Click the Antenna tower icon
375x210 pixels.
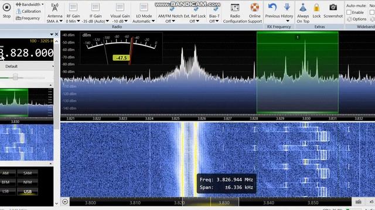click(x=54, y=8)
